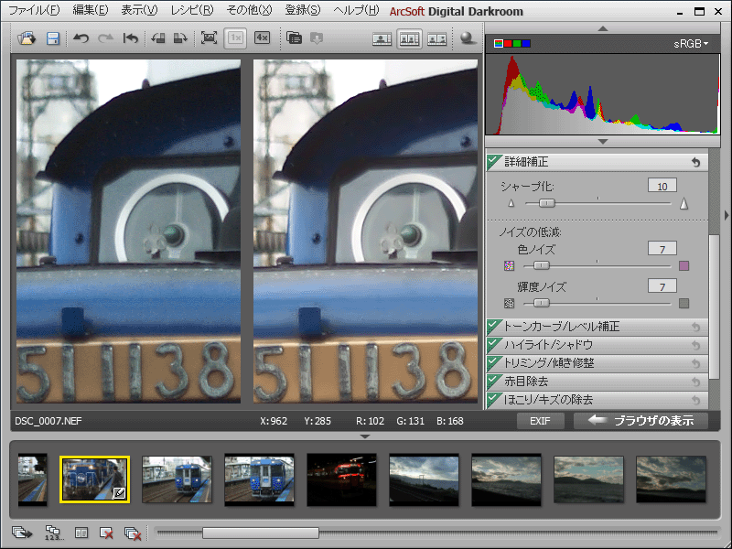Toggle the 詳細補正 checkbox

(x=493, y=162)
